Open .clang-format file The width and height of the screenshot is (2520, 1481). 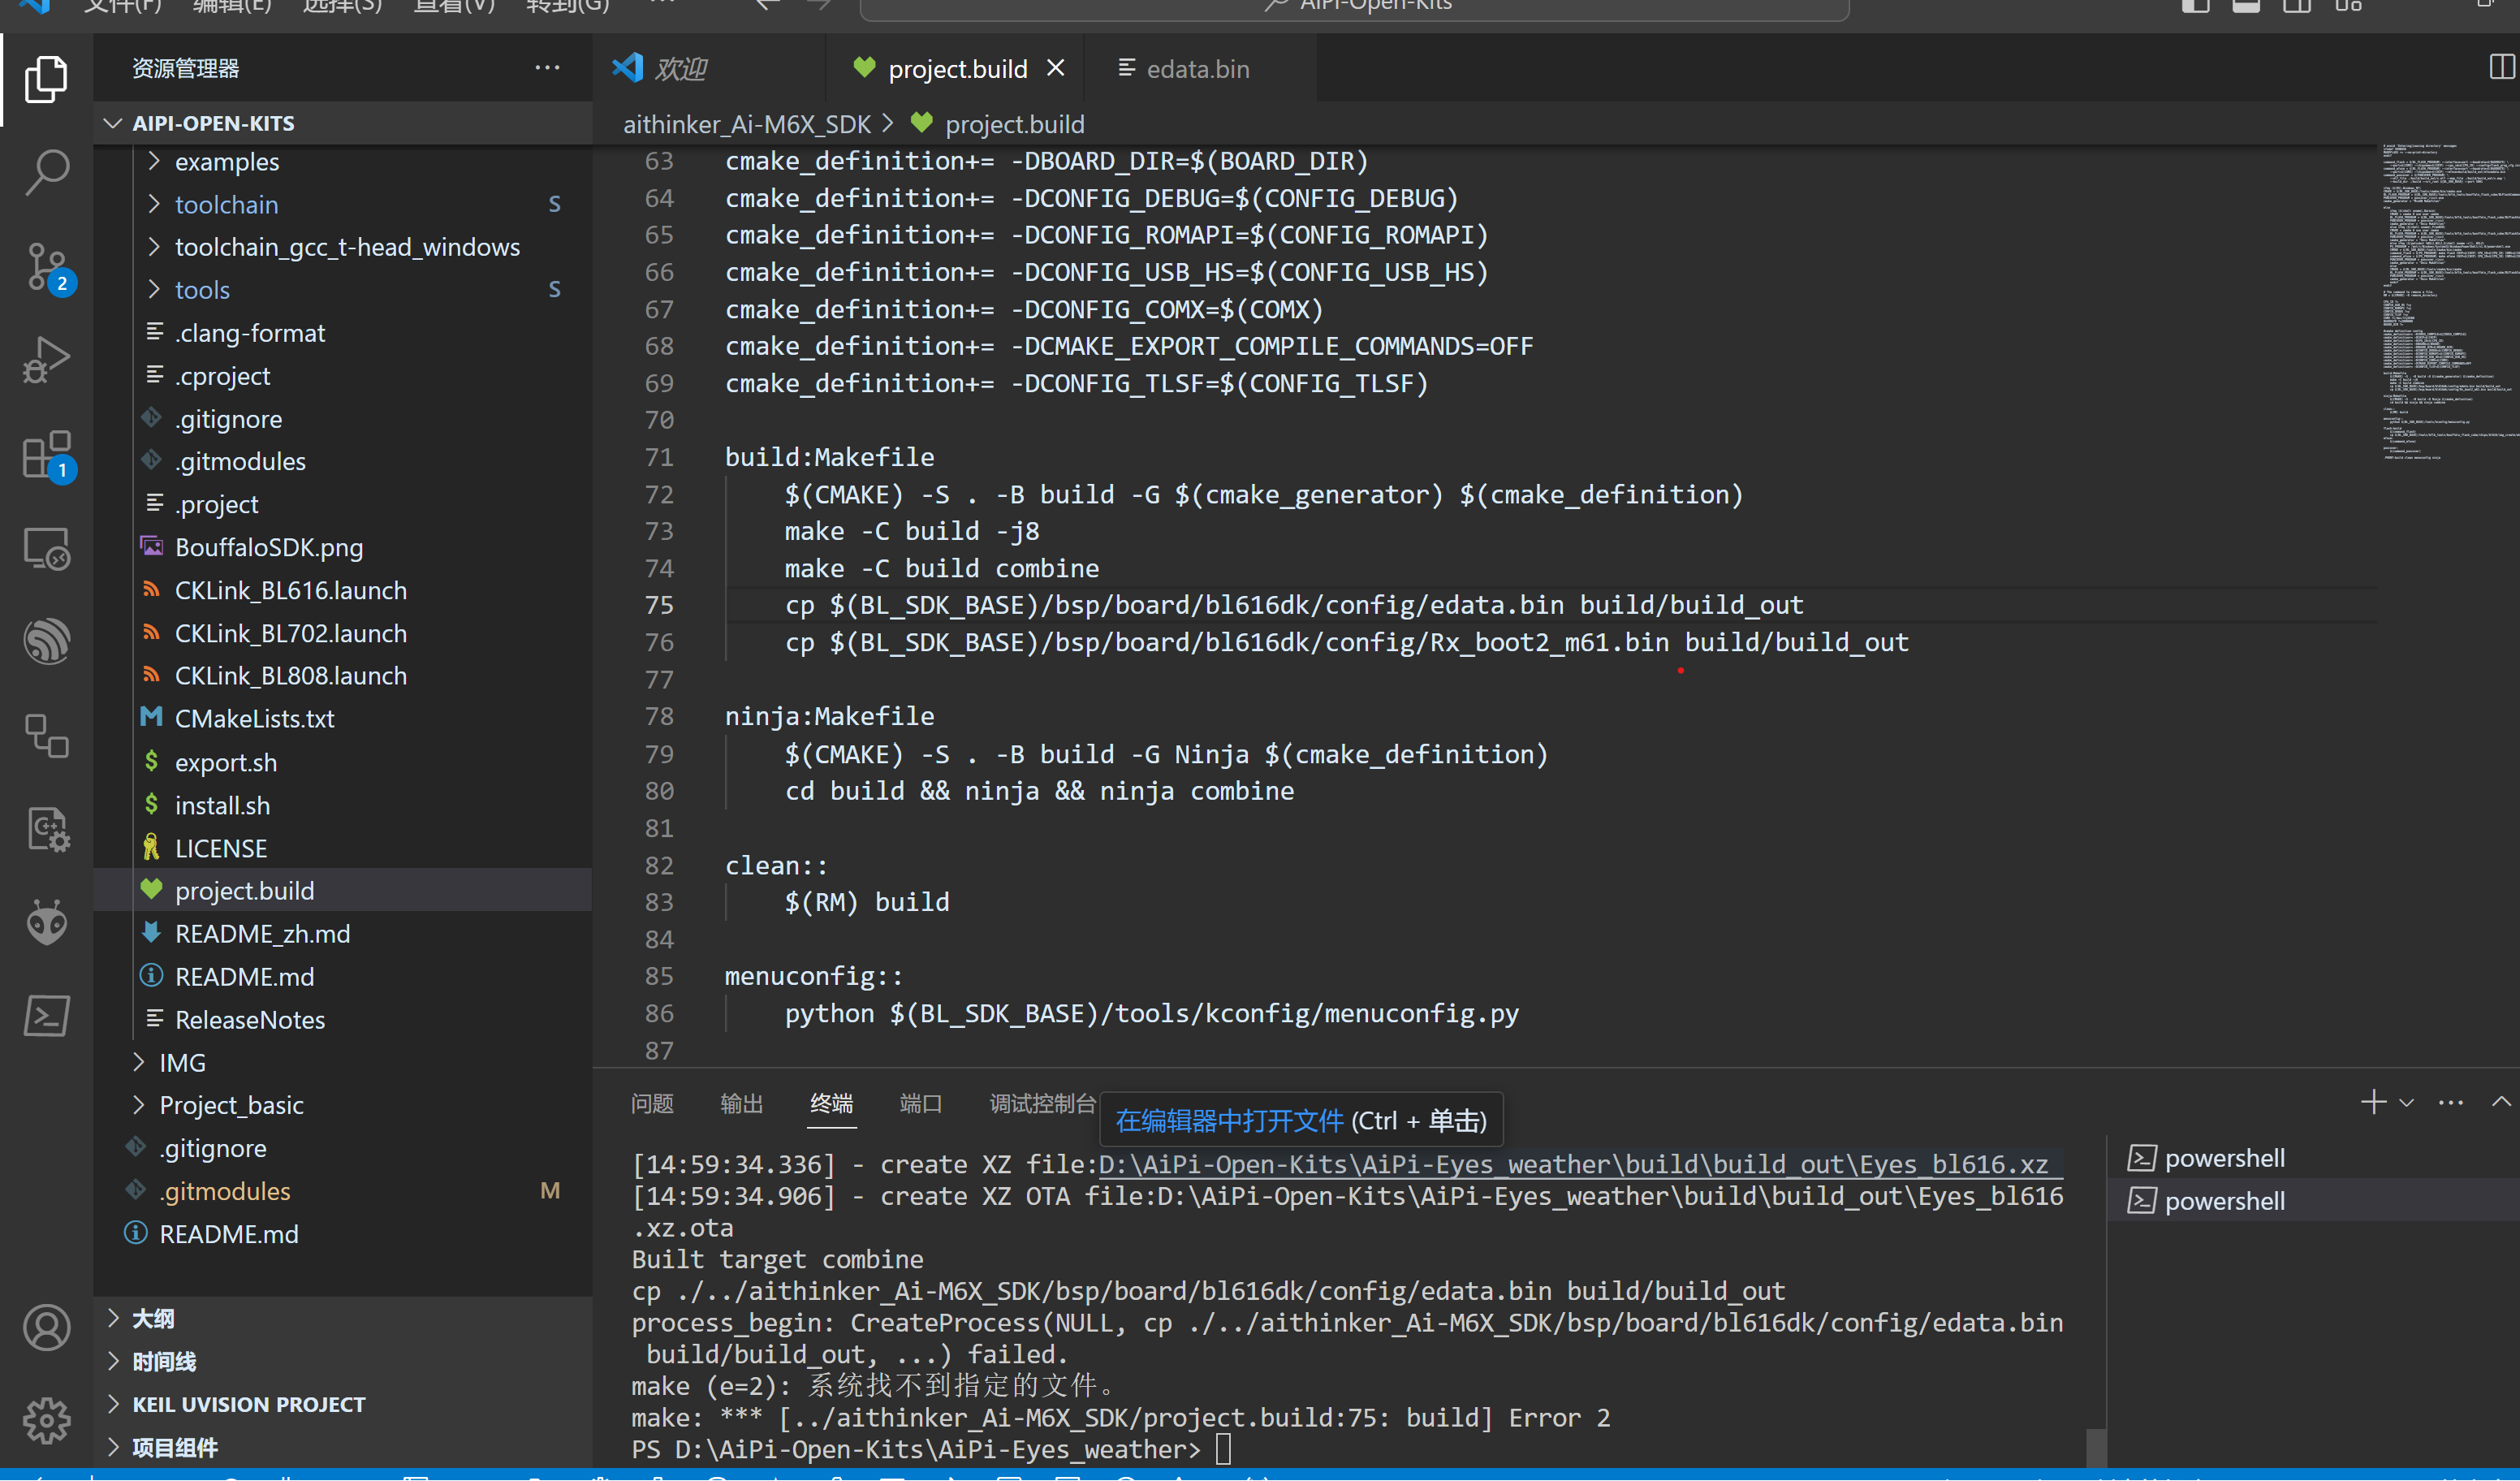[x=343, y=333]
